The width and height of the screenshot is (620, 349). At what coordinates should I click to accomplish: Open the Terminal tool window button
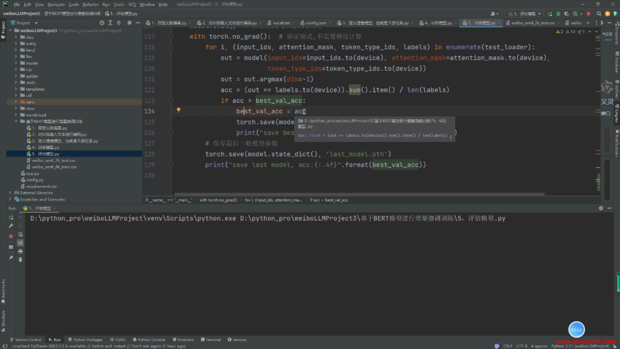(211, 340)
